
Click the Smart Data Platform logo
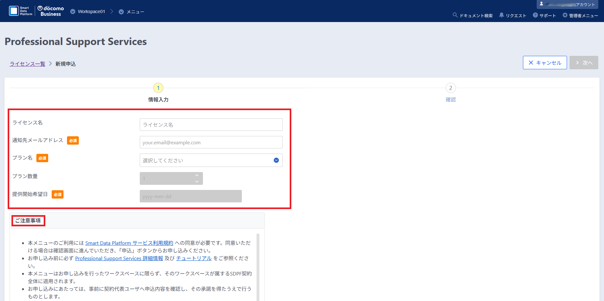(x=21, y=11)
